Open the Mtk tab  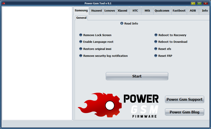[147, 11]
